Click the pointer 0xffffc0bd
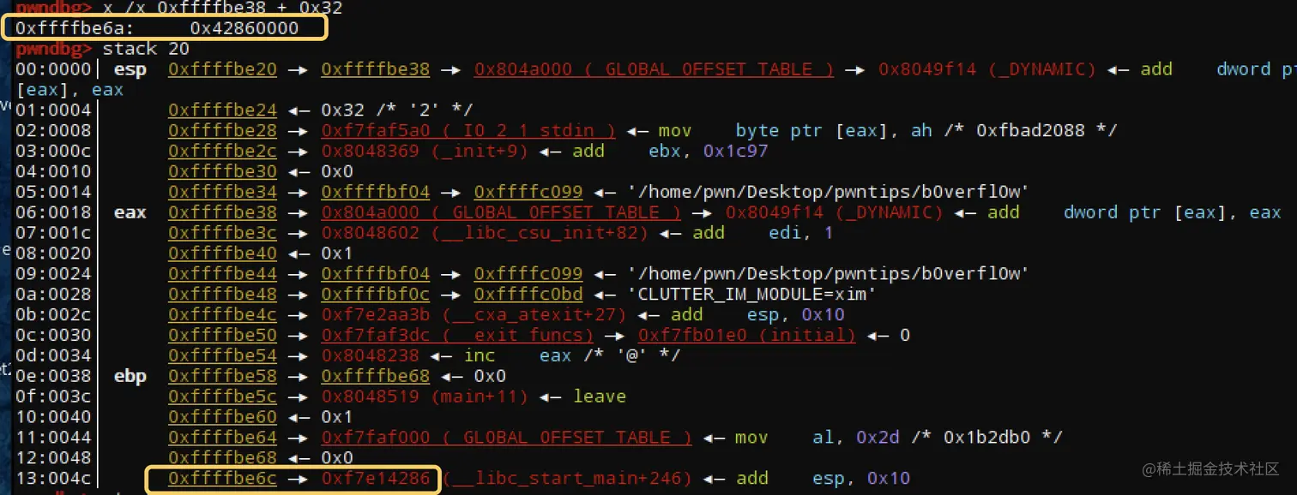The height and width of the screenshot is (495, 1297). (x=528, y=295)
